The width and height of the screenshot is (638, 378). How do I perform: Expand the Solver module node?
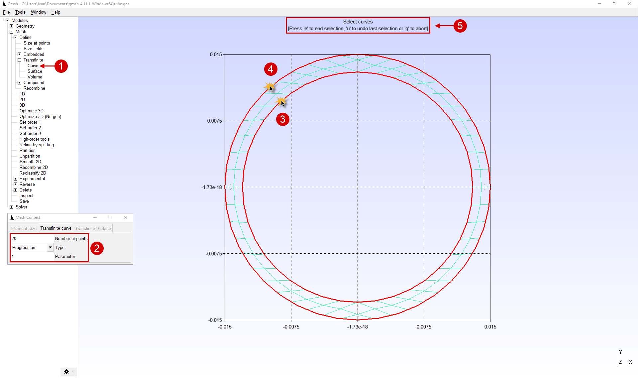click(x=11, y=207)
